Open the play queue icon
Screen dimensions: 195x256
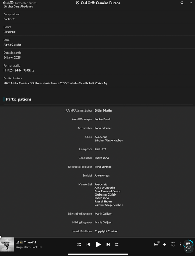(x=156, y=244)
